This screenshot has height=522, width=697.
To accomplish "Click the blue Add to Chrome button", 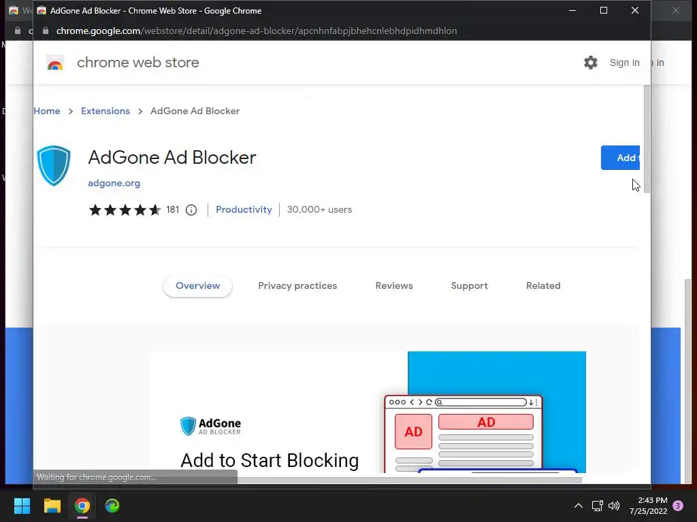I will (x=620, y=158).
